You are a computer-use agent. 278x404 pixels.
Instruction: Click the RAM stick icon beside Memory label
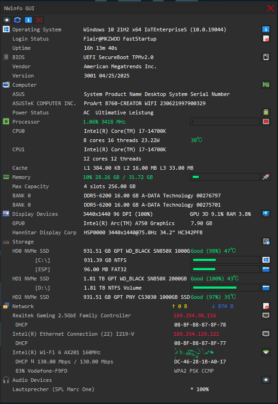click(x=6, y=177)
